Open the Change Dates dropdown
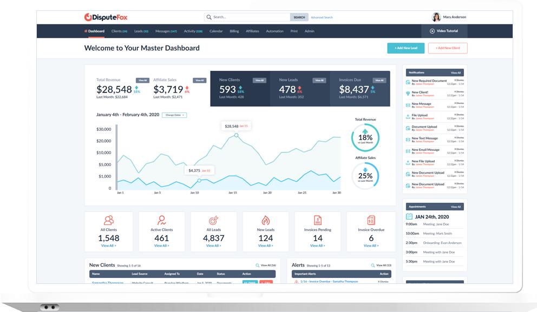Image resolution: width=537 pixels, height=312 pixels. click(175, 115)
